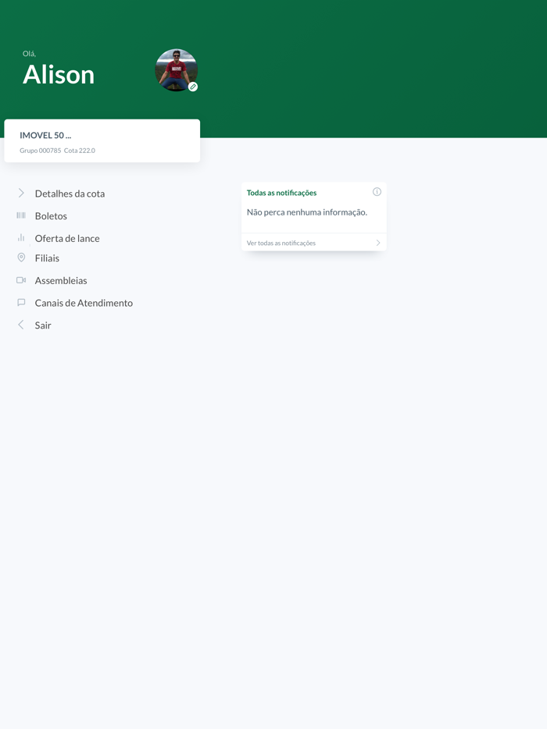547x729 pixels.
Task: Click the bar chart icon for Oferta de lance
Action: click(x=21, y=237)
